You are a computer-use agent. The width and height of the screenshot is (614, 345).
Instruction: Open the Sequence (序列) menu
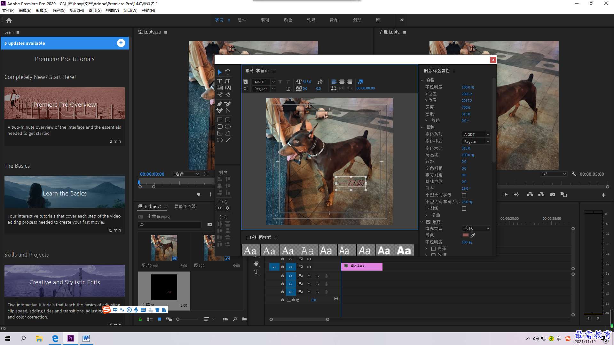pyautogui.click(x=59, y=11)
